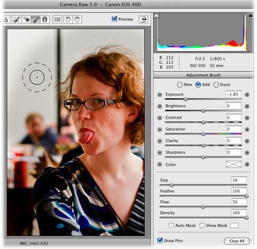The width and height of the screenshot is (257, 249).
Task: Select the Red Eye Removal tool
Action: point(26,19)
